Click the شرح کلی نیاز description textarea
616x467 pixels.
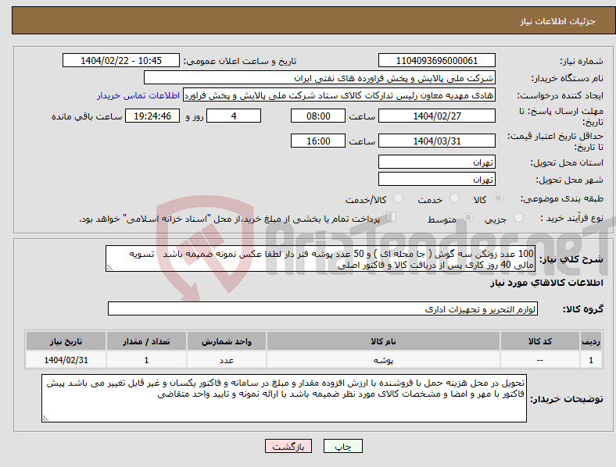(x=321, y=258)
